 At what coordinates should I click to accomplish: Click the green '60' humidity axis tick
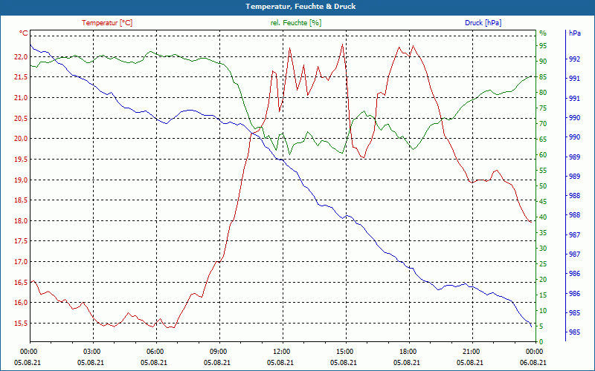[544, 155]
